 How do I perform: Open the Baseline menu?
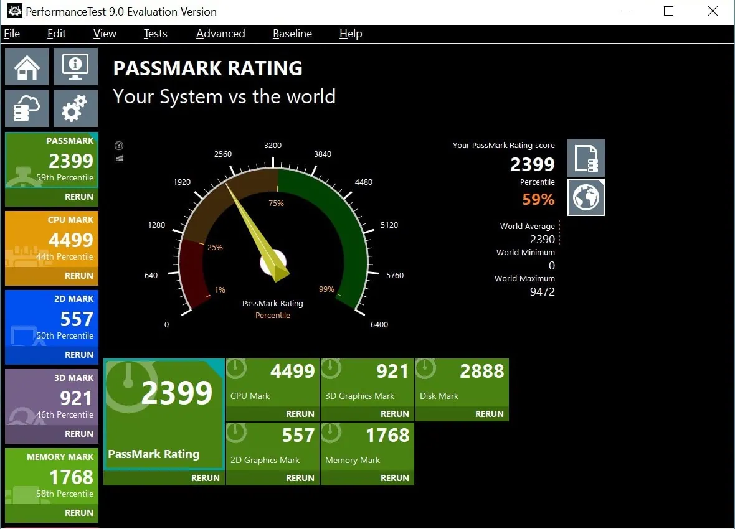point(292,34)
